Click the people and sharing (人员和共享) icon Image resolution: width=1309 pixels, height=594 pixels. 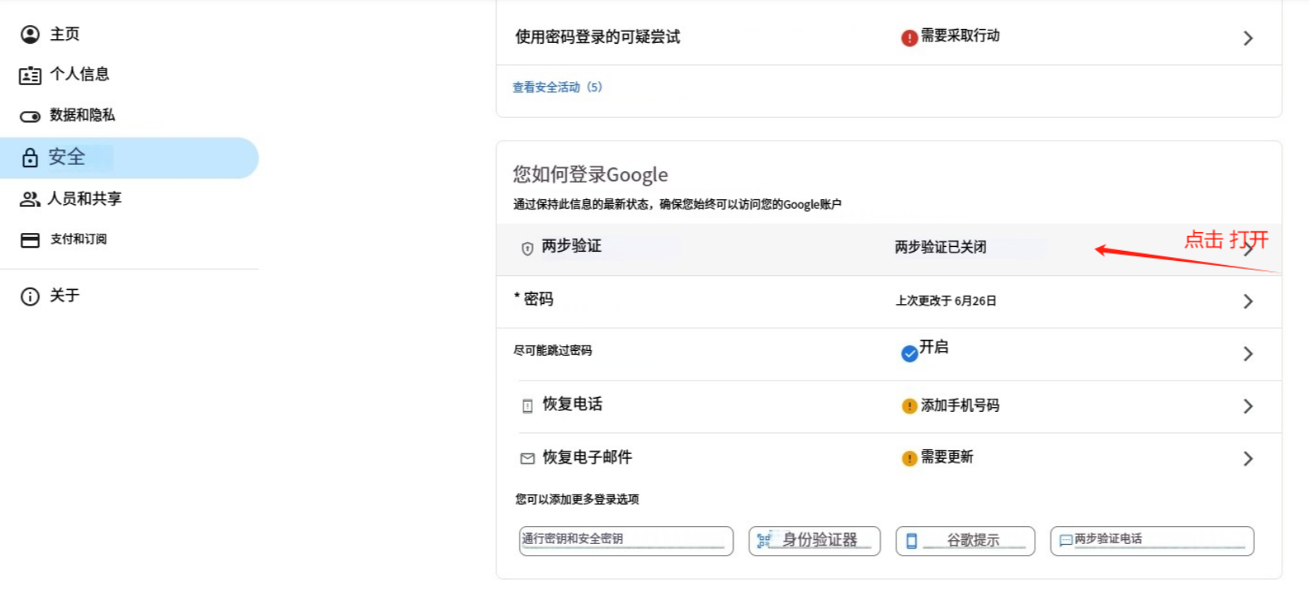pos(30,199)
